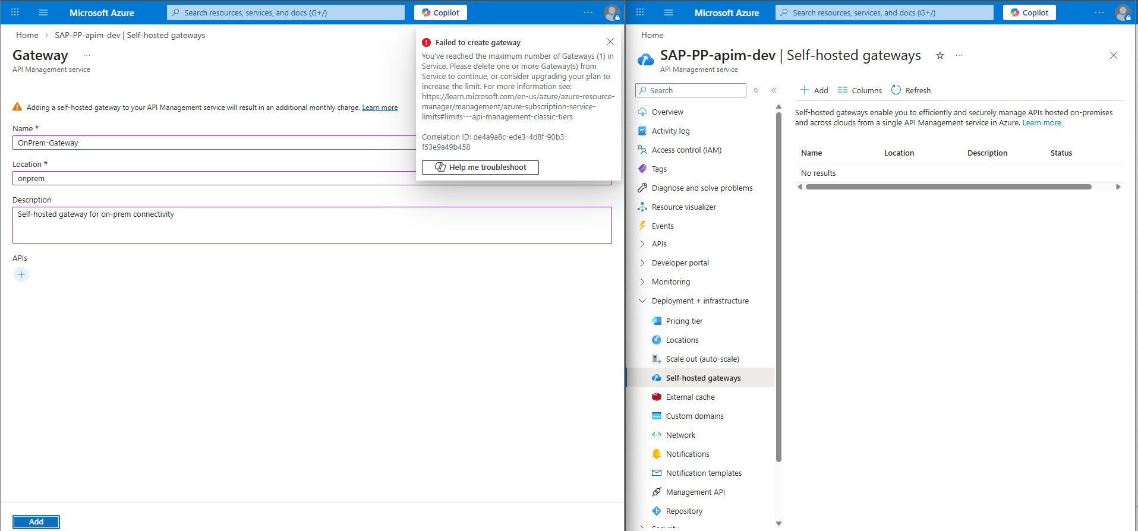
Task: Open Gateway title ellipsis menu
Action: 87,55
